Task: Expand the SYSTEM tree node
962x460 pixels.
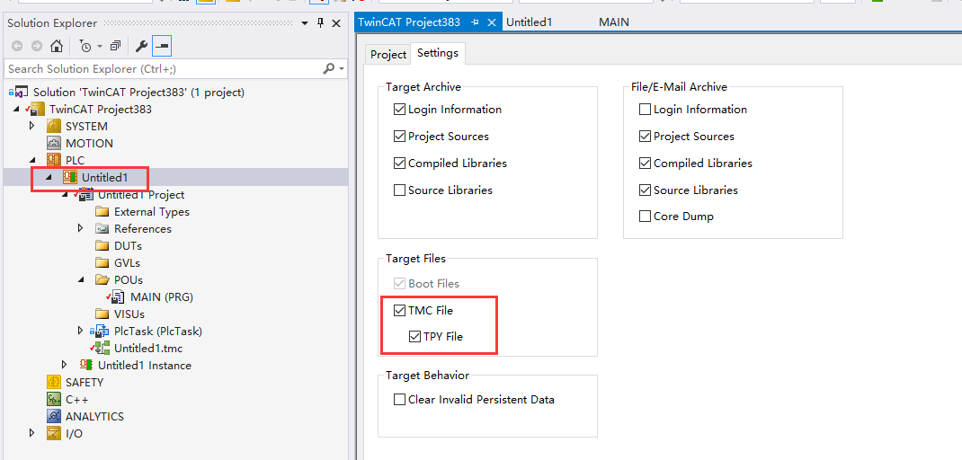Action: point(32,127)
